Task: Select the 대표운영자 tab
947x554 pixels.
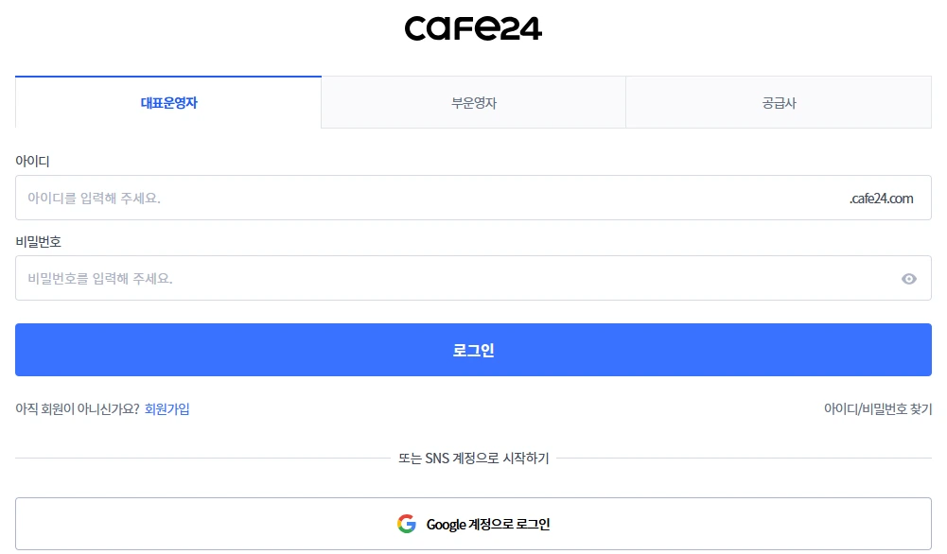Action: pyautogui.click(x=167, y=101)
